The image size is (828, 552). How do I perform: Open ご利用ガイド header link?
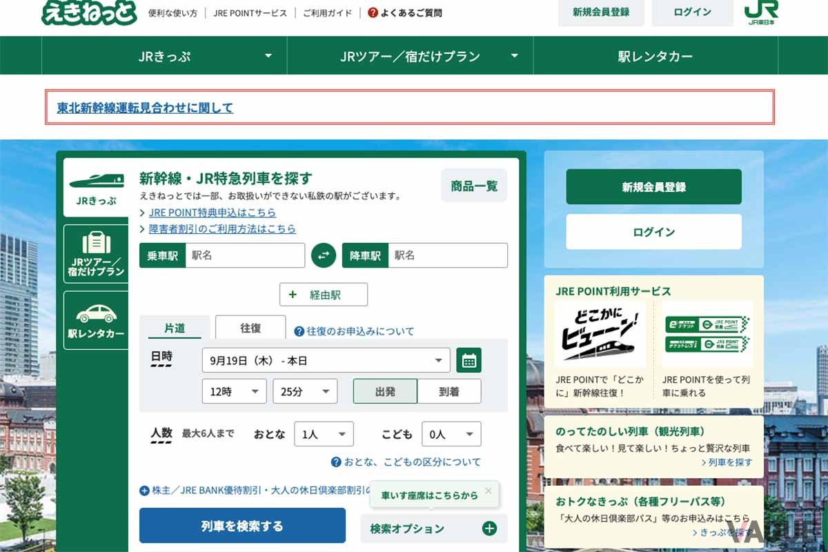point(327,13)
